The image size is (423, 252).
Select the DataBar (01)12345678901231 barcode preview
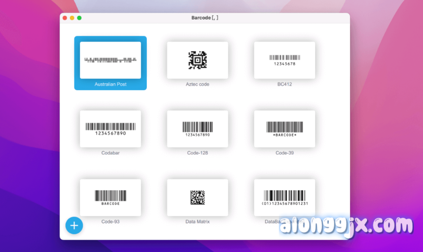click(x=284, y=197)
